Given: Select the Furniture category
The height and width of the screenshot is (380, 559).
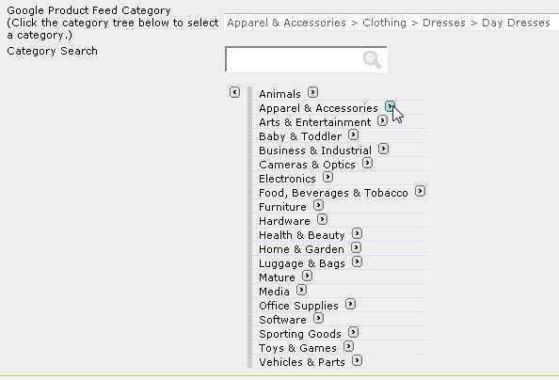Looking at the screenshot, I should click(x=282, y=207).
